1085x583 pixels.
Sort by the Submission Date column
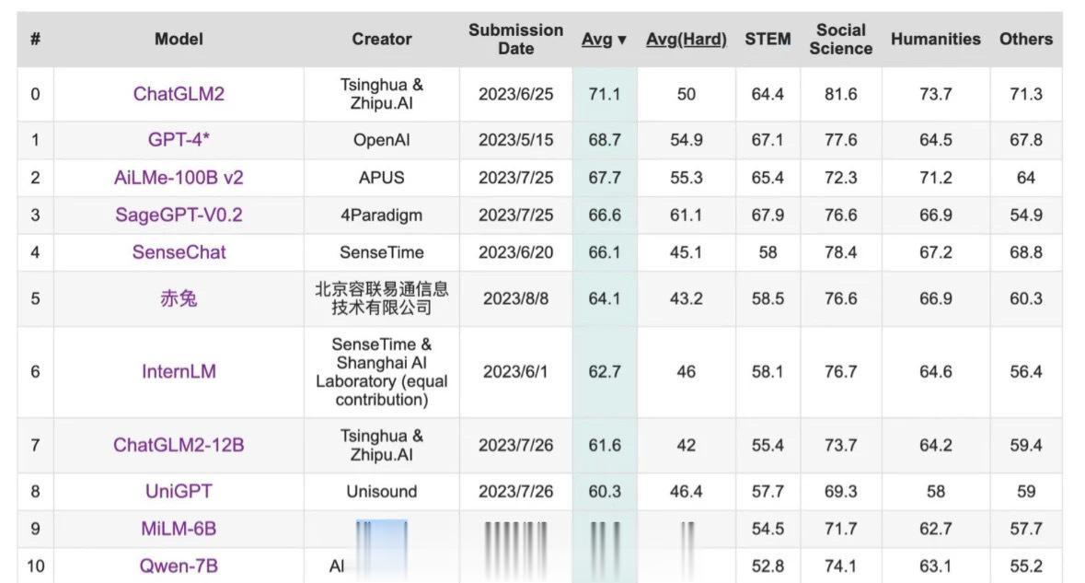[x=515, y=39]
